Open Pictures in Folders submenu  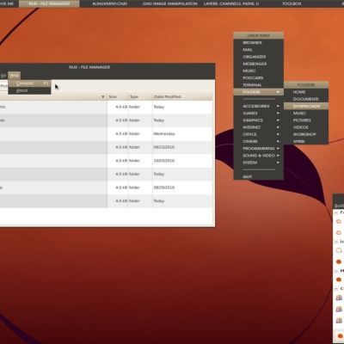tap(306, 120)
